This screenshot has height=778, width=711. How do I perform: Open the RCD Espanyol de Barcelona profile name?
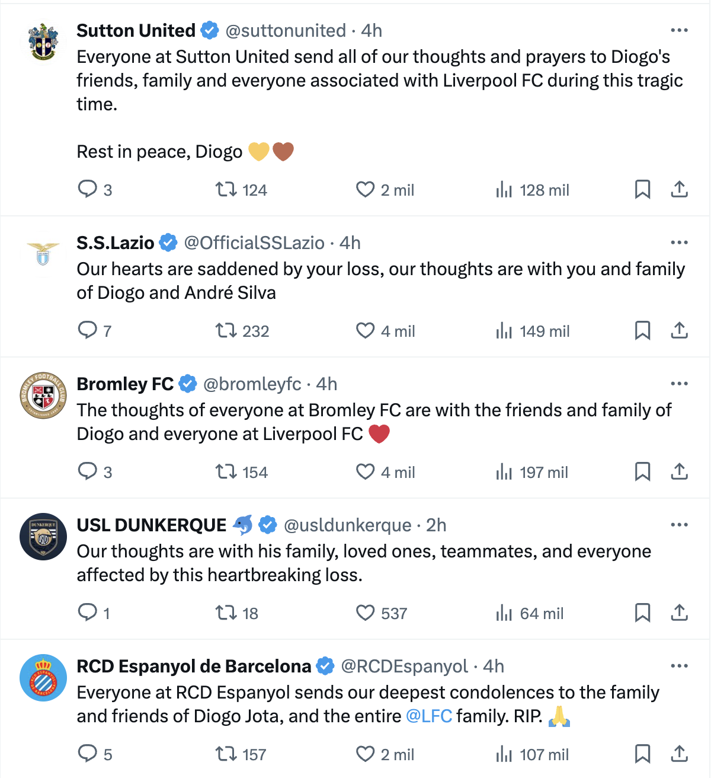click(194, 666)
